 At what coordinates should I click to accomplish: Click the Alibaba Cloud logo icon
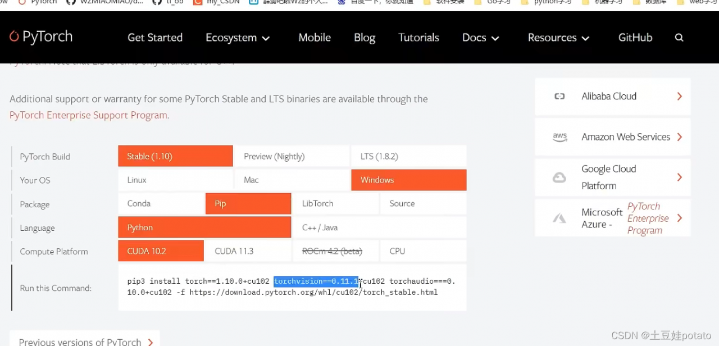(x=559, y=96)
